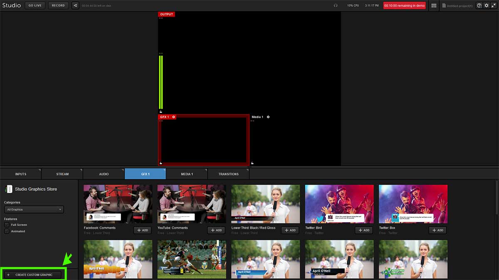Open the settings gear in top bar
Screen dimensions: 499x280
click(487, 5)
